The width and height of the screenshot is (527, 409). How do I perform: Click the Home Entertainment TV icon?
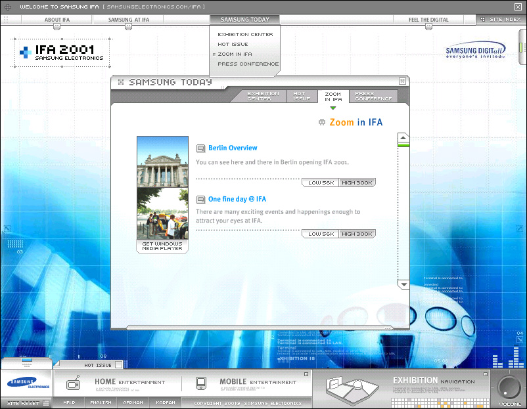pos(74,383)
